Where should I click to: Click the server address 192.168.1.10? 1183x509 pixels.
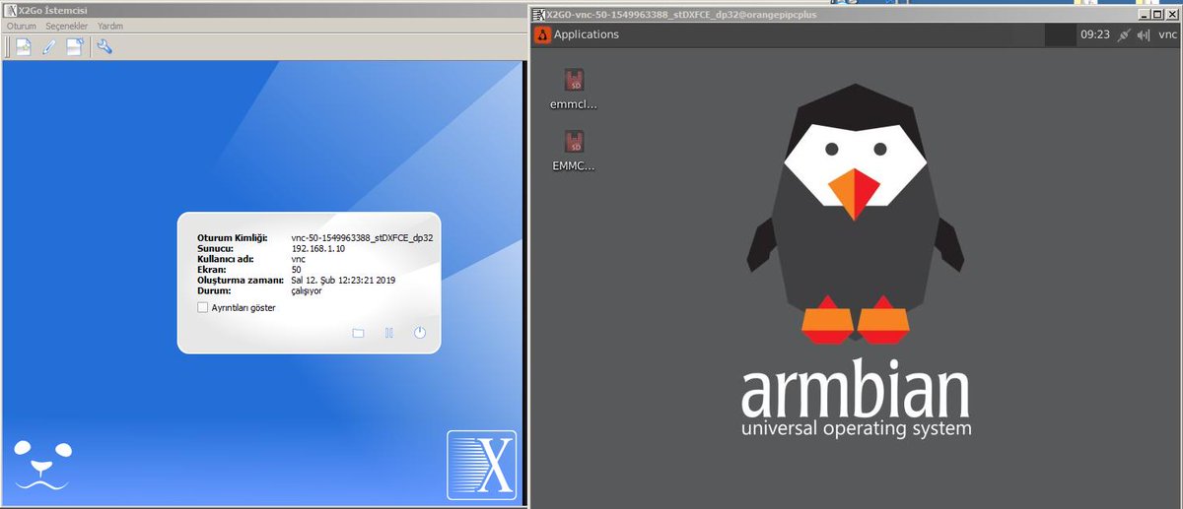tap(318, 249)
